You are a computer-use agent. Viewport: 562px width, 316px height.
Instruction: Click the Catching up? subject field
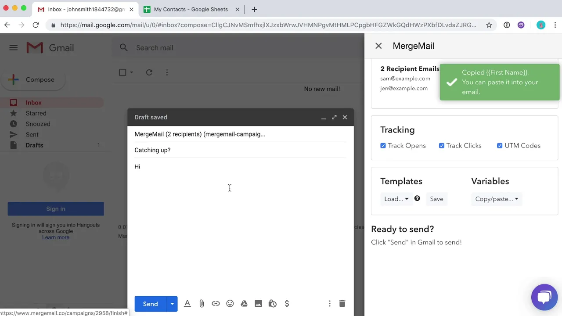click(241, 150)
